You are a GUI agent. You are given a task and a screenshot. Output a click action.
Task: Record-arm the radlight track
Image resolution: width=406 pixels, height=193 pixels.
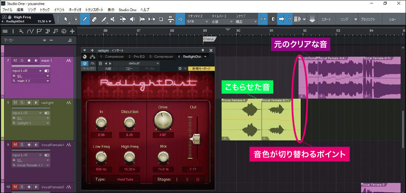click(x=29, y=103)
